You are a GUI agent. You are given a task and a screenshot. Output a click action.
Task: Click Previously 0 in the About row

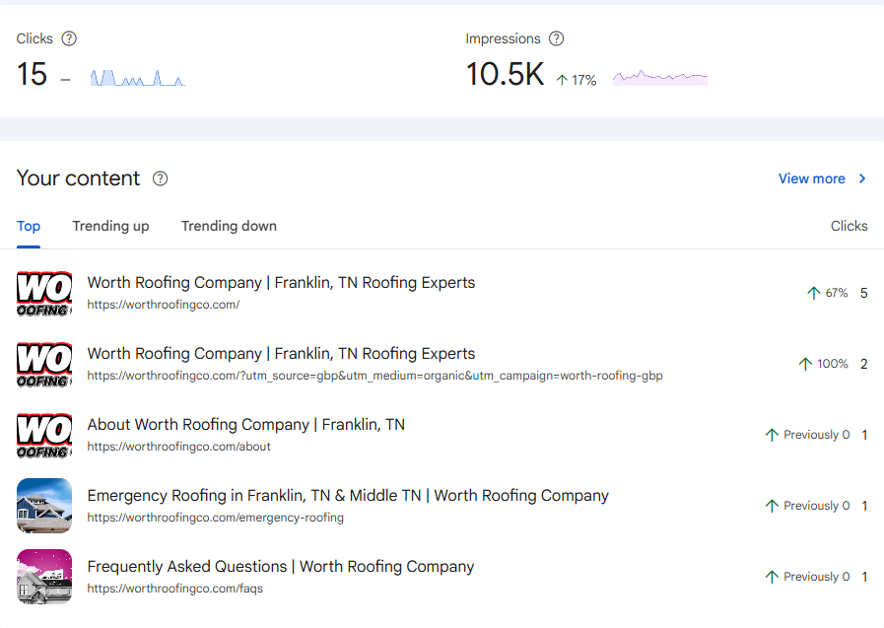(x=807, y=435)
